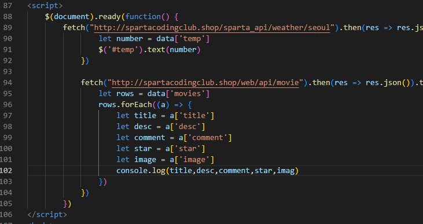This screenshot has height=224, width=423.
Task: Click line number 102 in gutter
Action: tap(6, 171)
